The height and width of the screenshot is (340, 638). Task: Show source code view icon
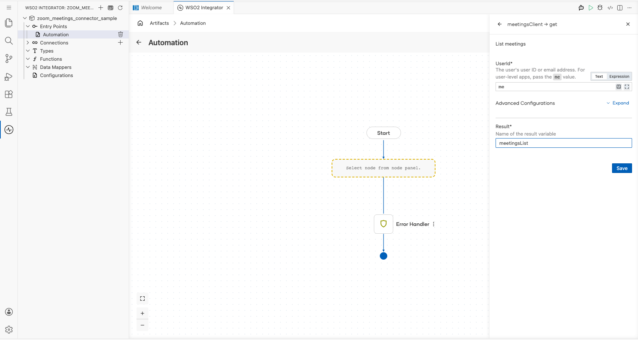click(610, 8)
